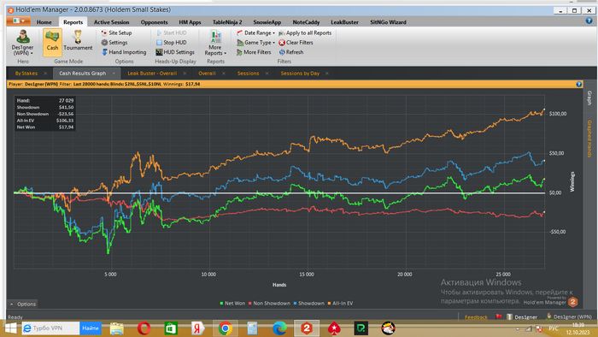Image resolution: width=598 pixels, height=337 pixels.
Task: Select Cash game mode
Action: coord(52,43)
